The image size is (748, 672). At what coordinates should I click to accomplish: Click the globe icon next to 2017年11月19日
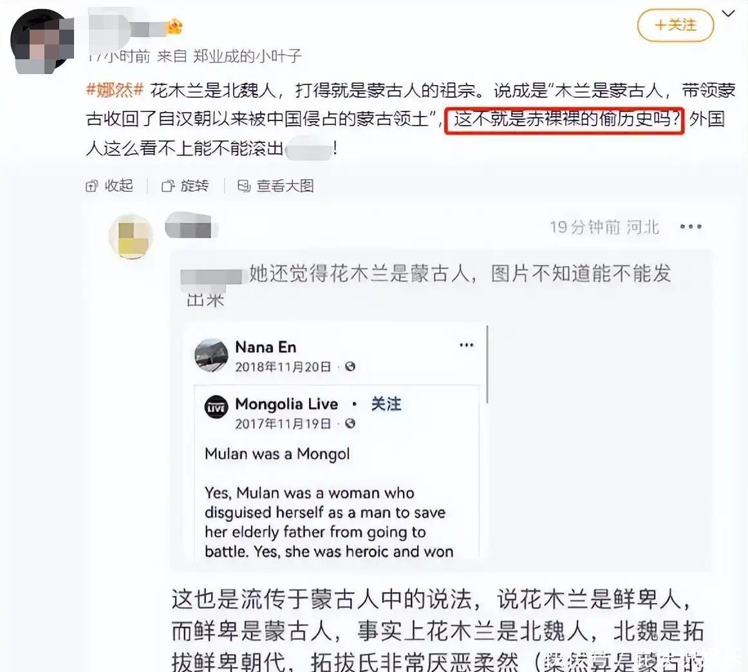coord(350,424)
